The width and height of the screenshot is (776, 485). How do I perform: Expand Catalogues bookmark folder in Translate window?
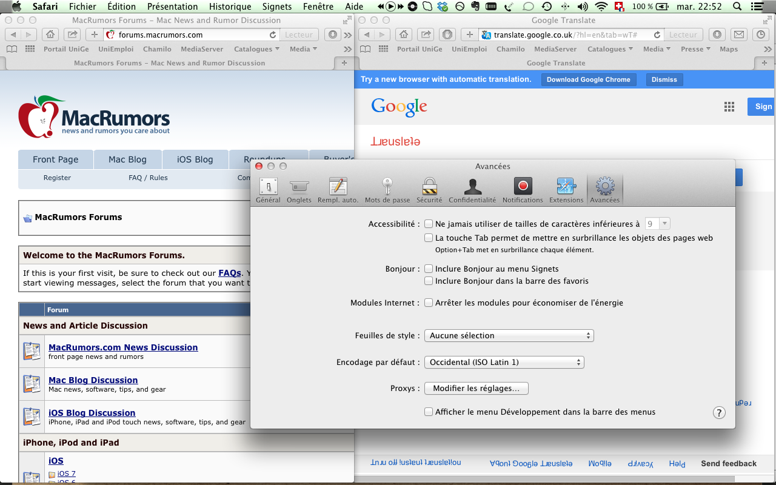tap(610, 49)
